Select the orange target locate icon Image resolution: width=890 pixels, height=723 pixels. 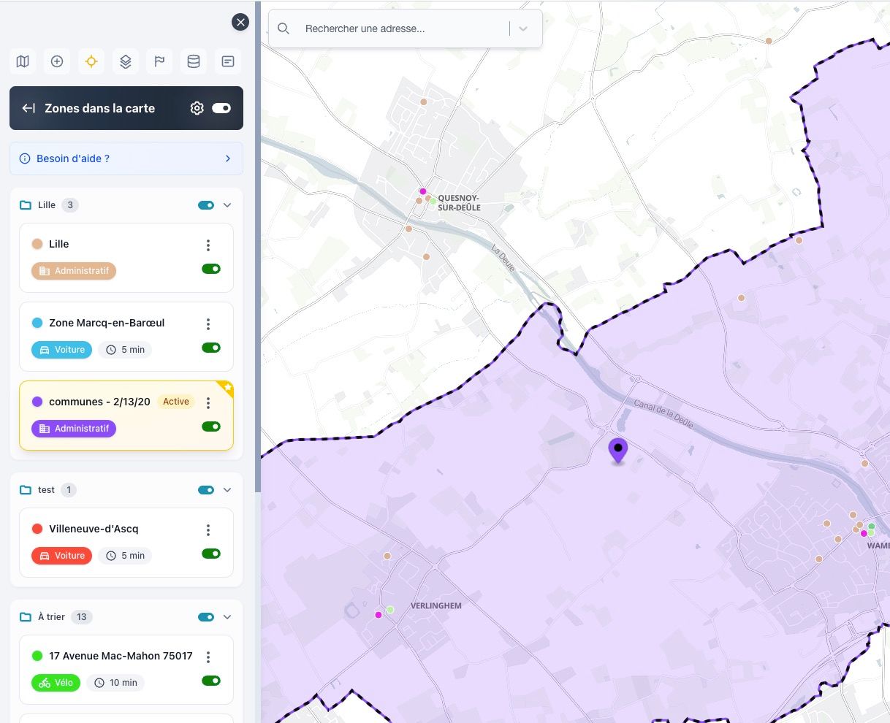pos(91,61)
